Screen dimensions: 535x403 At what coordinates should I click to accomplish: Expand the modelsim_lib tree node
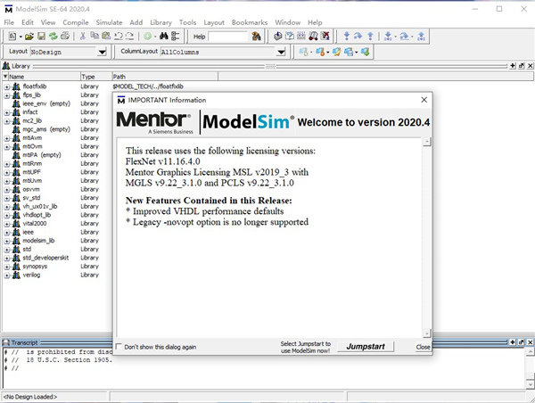pos(6,240)
